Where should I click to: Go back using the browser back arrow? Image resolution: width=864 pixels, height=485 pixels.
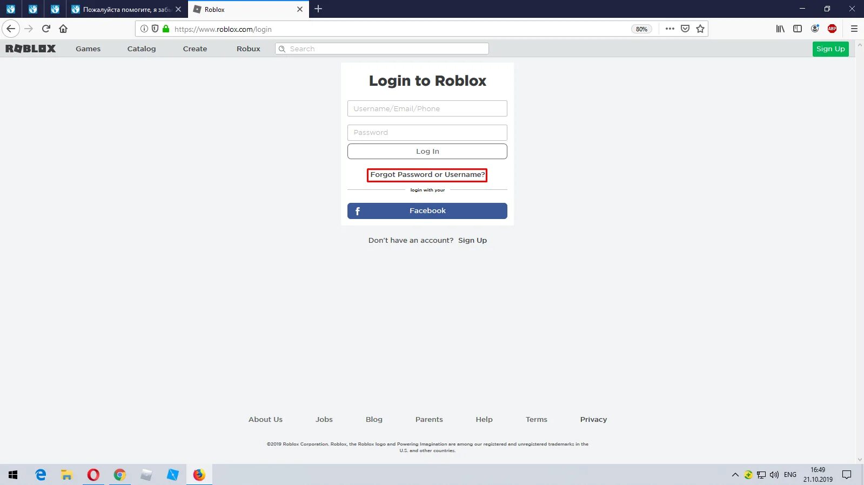pos(11,29)
